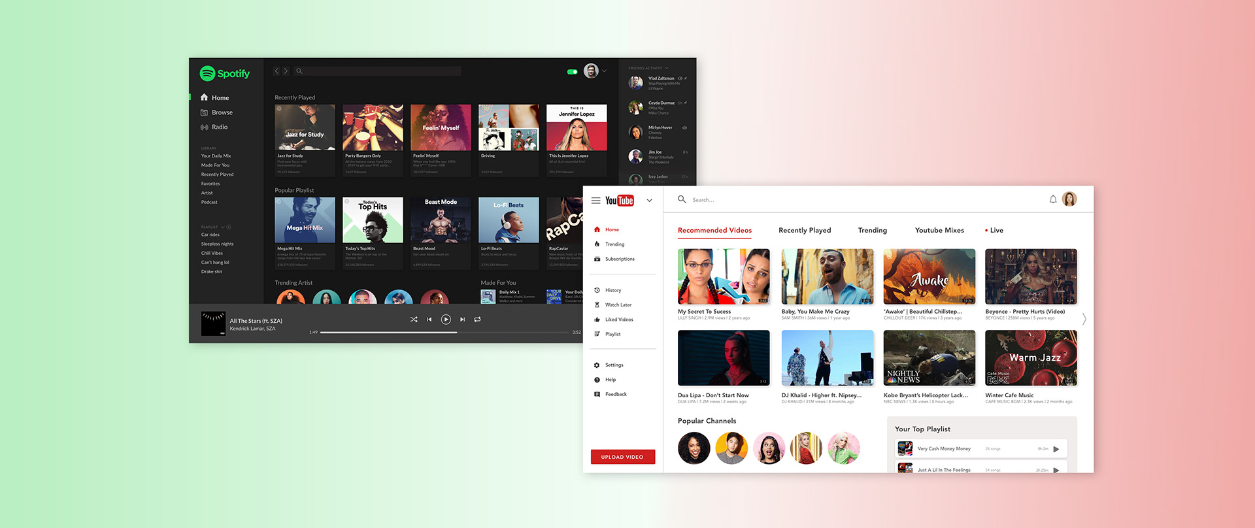
Task: Open History in YouTube sidebar
Action: point(607,290)
